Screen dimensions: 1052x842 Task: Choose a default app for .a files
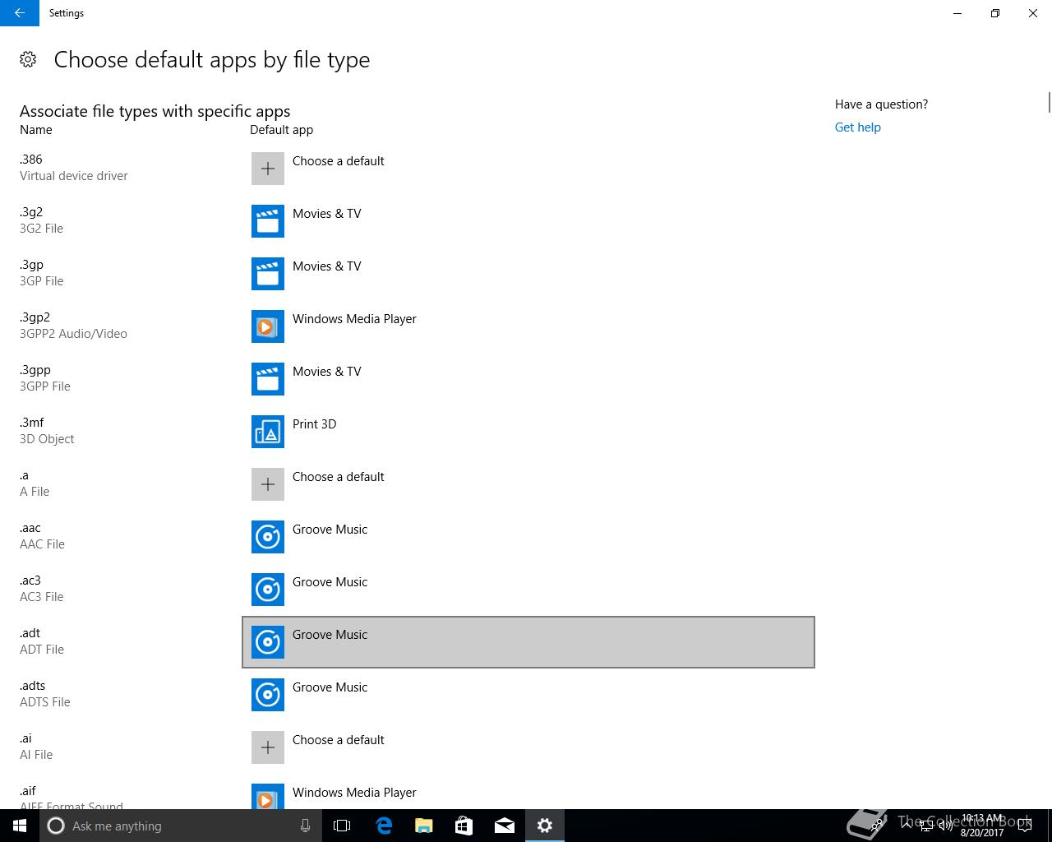tap(528, 484)
